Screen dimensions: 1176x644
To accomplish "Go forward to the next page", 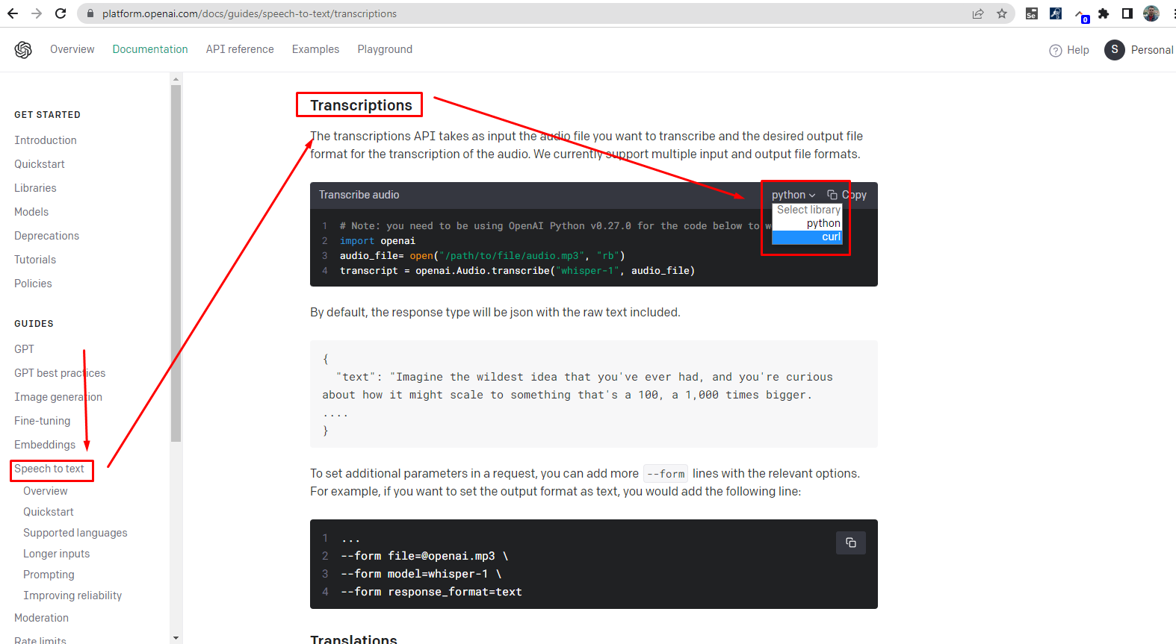I will pyautogui.click(x=37, y=13).
